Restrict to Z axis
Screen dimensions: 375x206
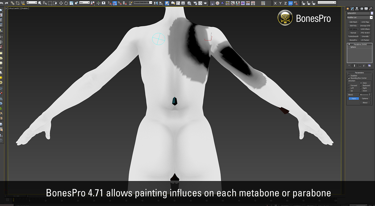(x=285, y=3)
